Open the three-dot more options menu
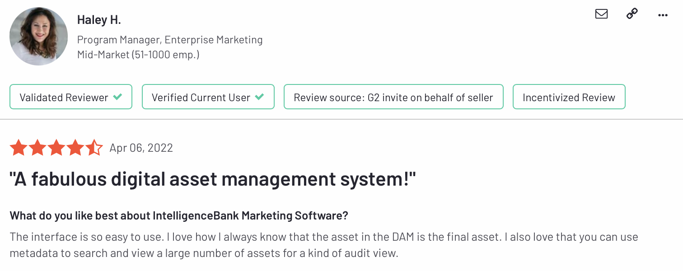 [663, 15]
